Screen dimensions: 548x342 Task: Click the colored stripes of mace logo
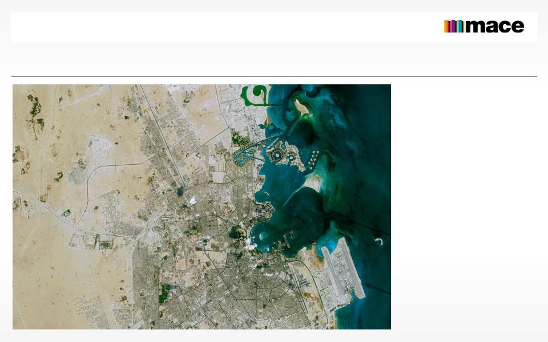454,26
